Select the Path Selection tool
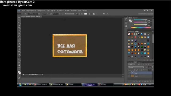Viewport: 171px width, 96px height. click(19, 60)
